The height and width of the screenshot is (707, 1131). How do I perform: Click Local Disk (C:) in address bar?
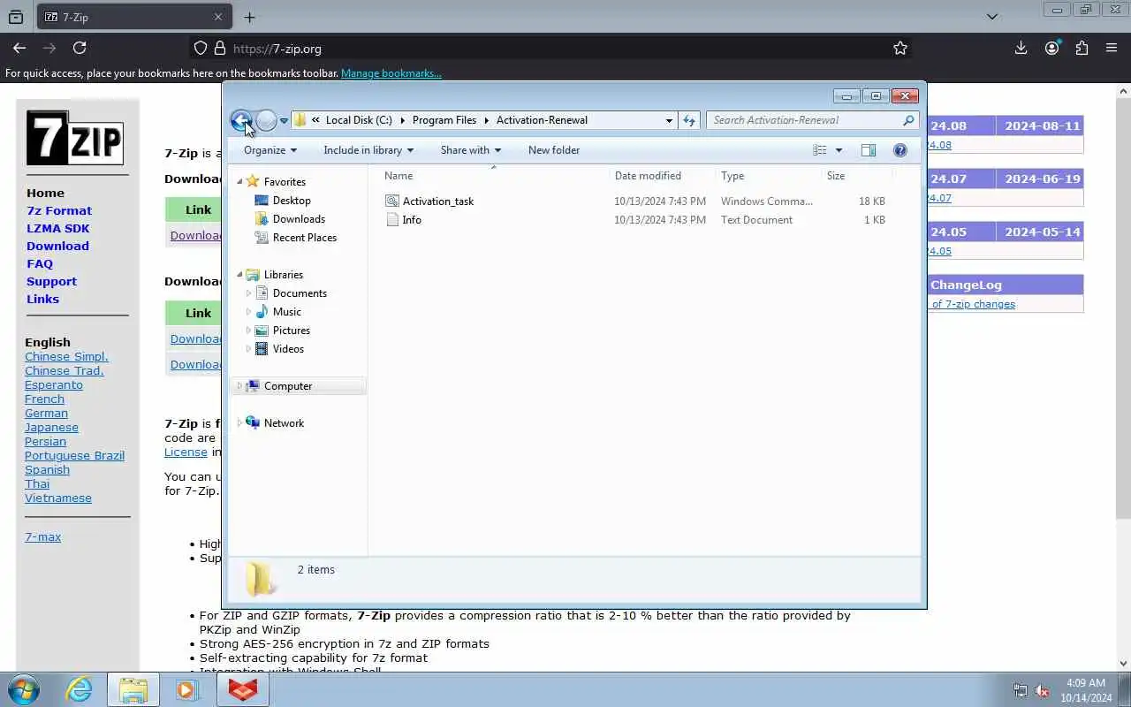(359, 120)
